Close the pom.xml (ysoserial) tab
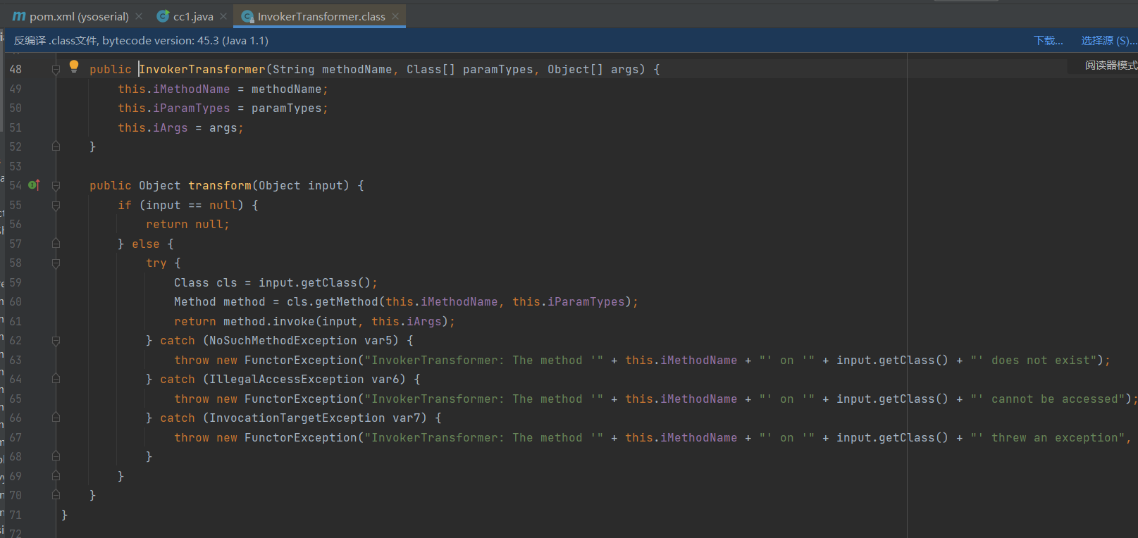 pos(139,16)
